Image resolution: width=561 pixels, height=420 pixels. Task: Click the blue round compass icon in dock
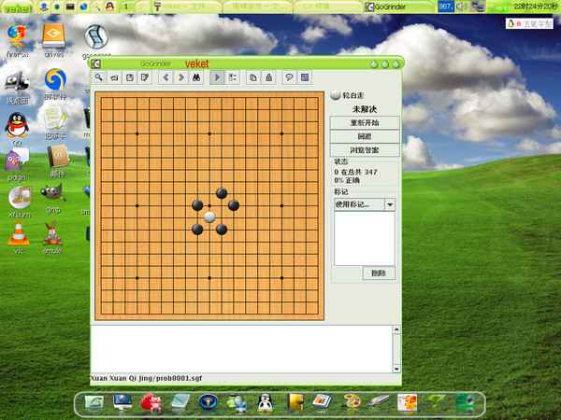pos(209,402)
